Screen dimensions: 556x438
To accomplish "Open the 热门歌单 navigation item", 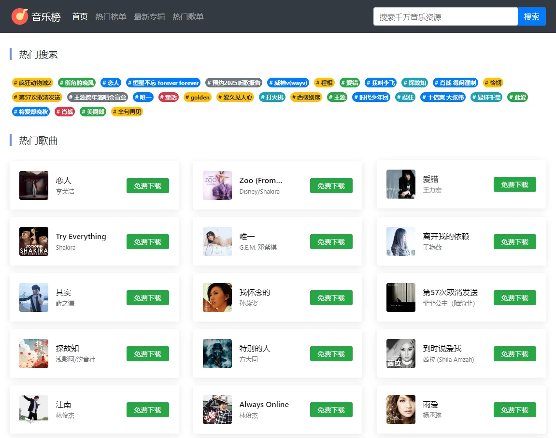I will (188, 17).
